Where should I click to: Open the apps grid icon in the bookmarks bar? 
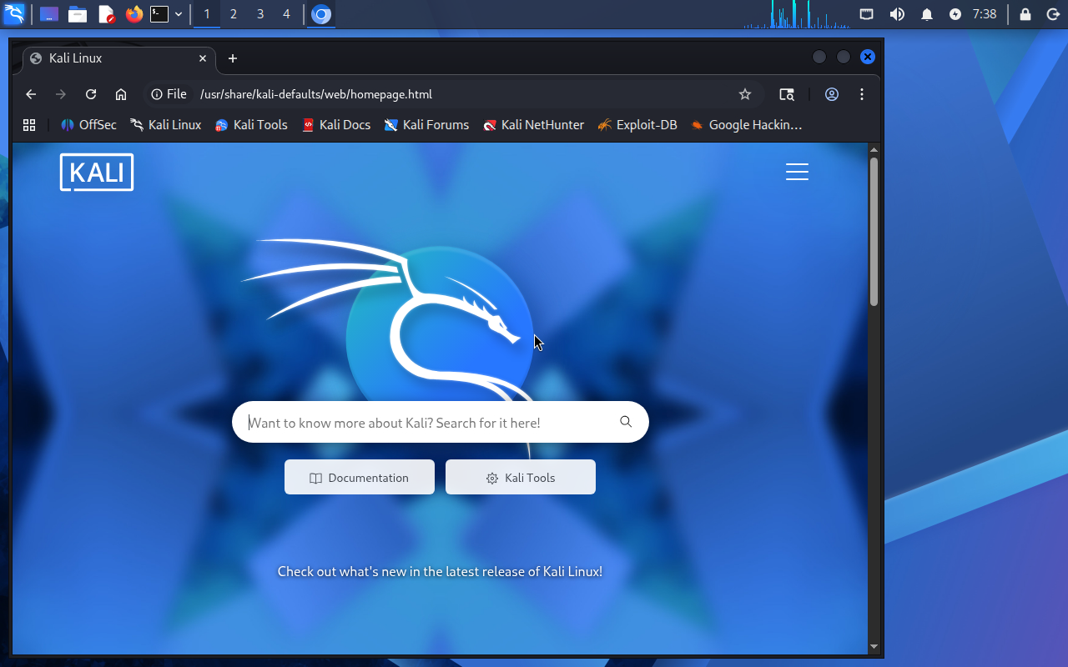coord(29,125)
